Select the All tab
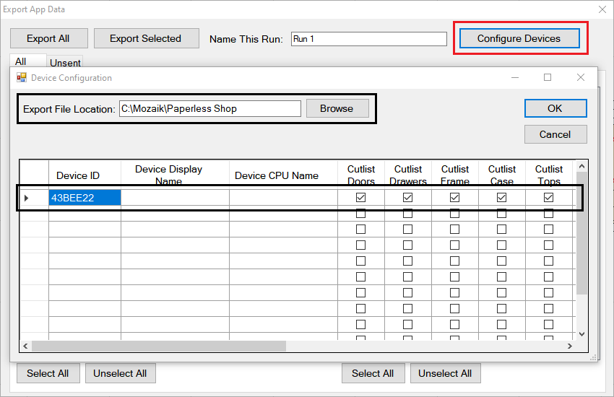This screenshot has height=397, width=614. (21, 62)
